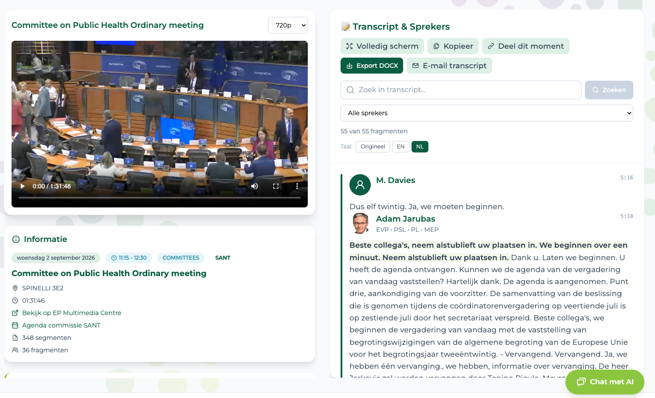Screen dimensions: 655x398
Task: Jump to timestamp 5:16
Action: point(627,178)
